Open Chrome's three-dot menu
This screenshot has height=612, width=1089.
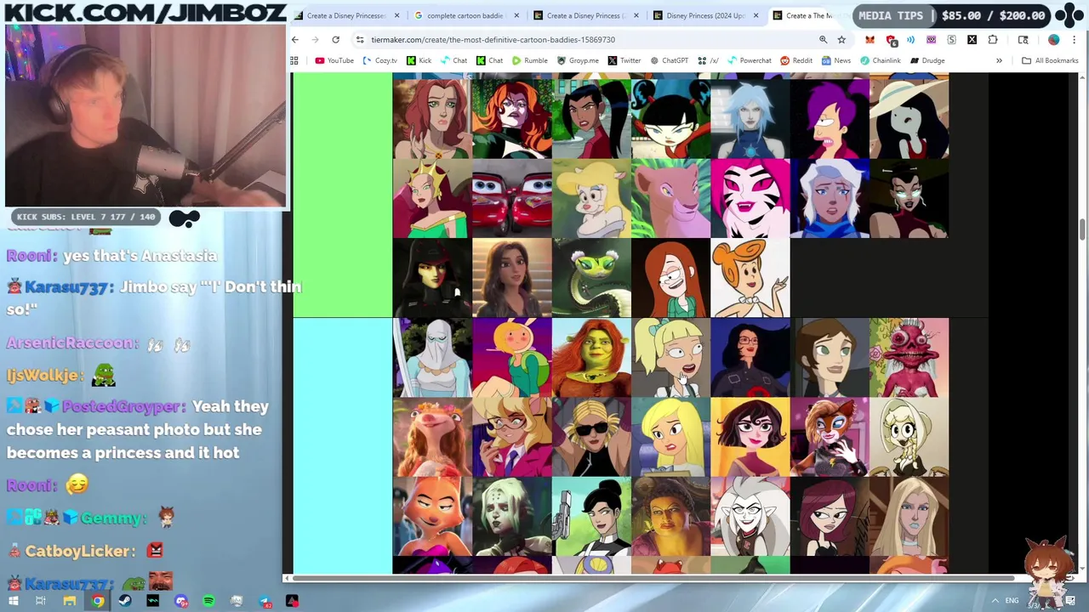(x=1074, y=39)
